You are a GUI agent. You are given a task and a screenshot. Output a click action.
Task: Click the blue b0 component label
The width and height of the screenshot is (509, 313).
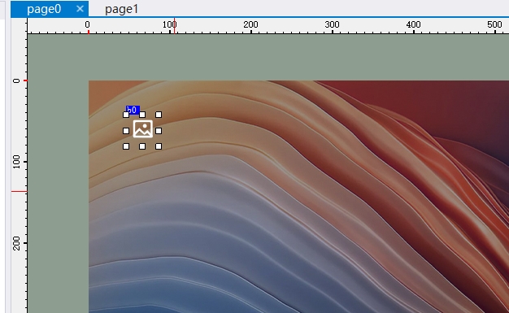point(133,110)
